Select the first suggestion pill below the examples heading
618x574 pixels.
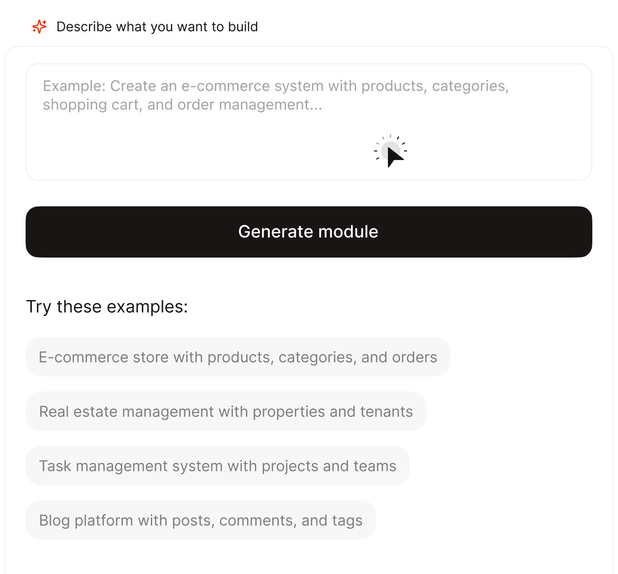tap(238, 357)
